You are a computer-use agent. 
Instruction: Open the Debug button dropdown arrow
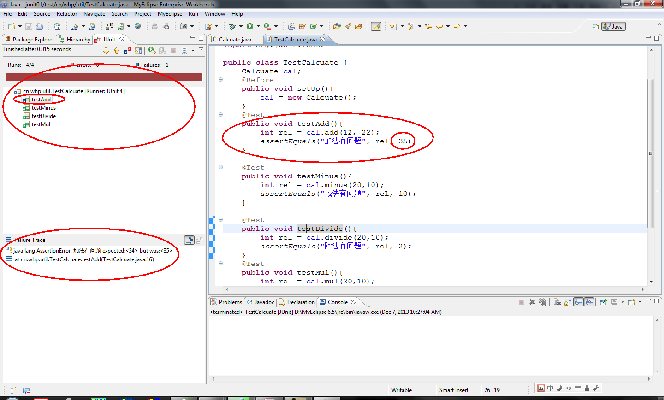pos(241,26)
